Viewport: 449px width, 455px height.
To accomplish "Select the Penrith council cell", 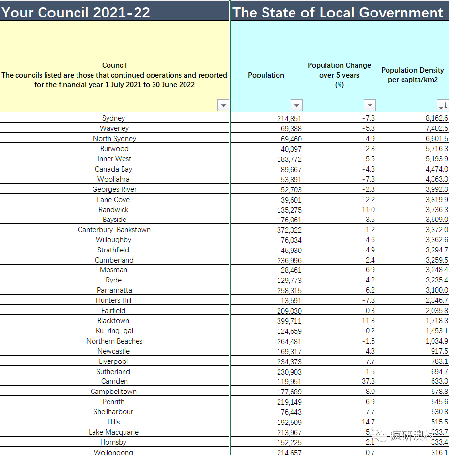I will pos(114,401).
